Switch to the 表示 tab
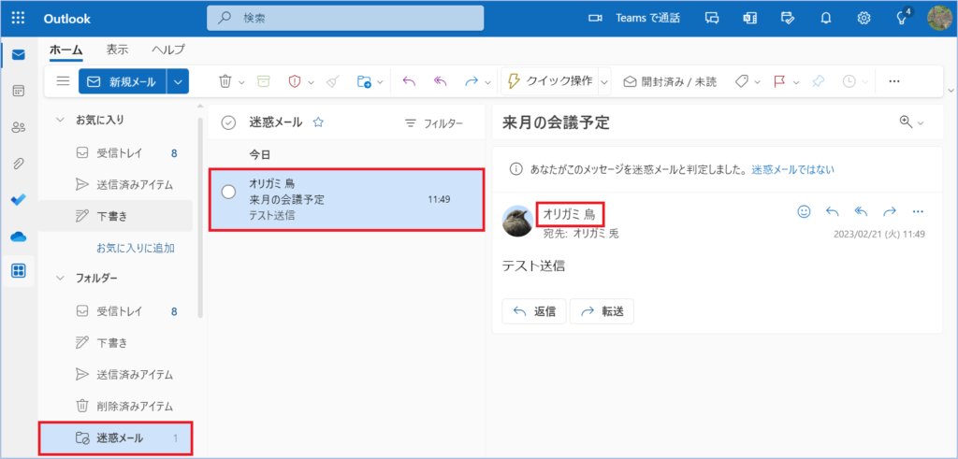The image size is (958, 459). click(117, 50)
